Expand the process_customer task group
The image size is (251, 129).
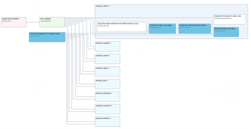[x=111, y=106]
